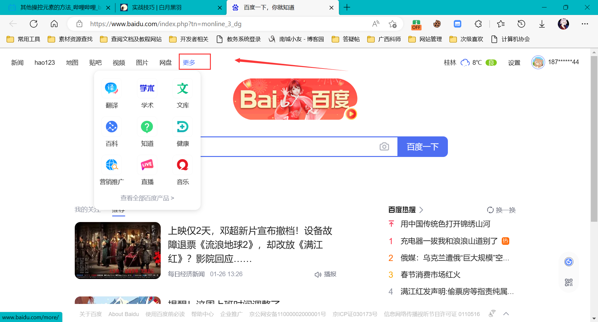Go to browser home page
The width and height of the screenshot is (598, 322).
54,24
